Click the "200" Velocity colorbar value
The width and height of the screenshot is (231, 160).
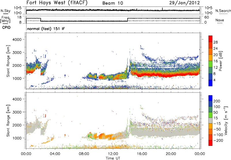click(217, 101)
